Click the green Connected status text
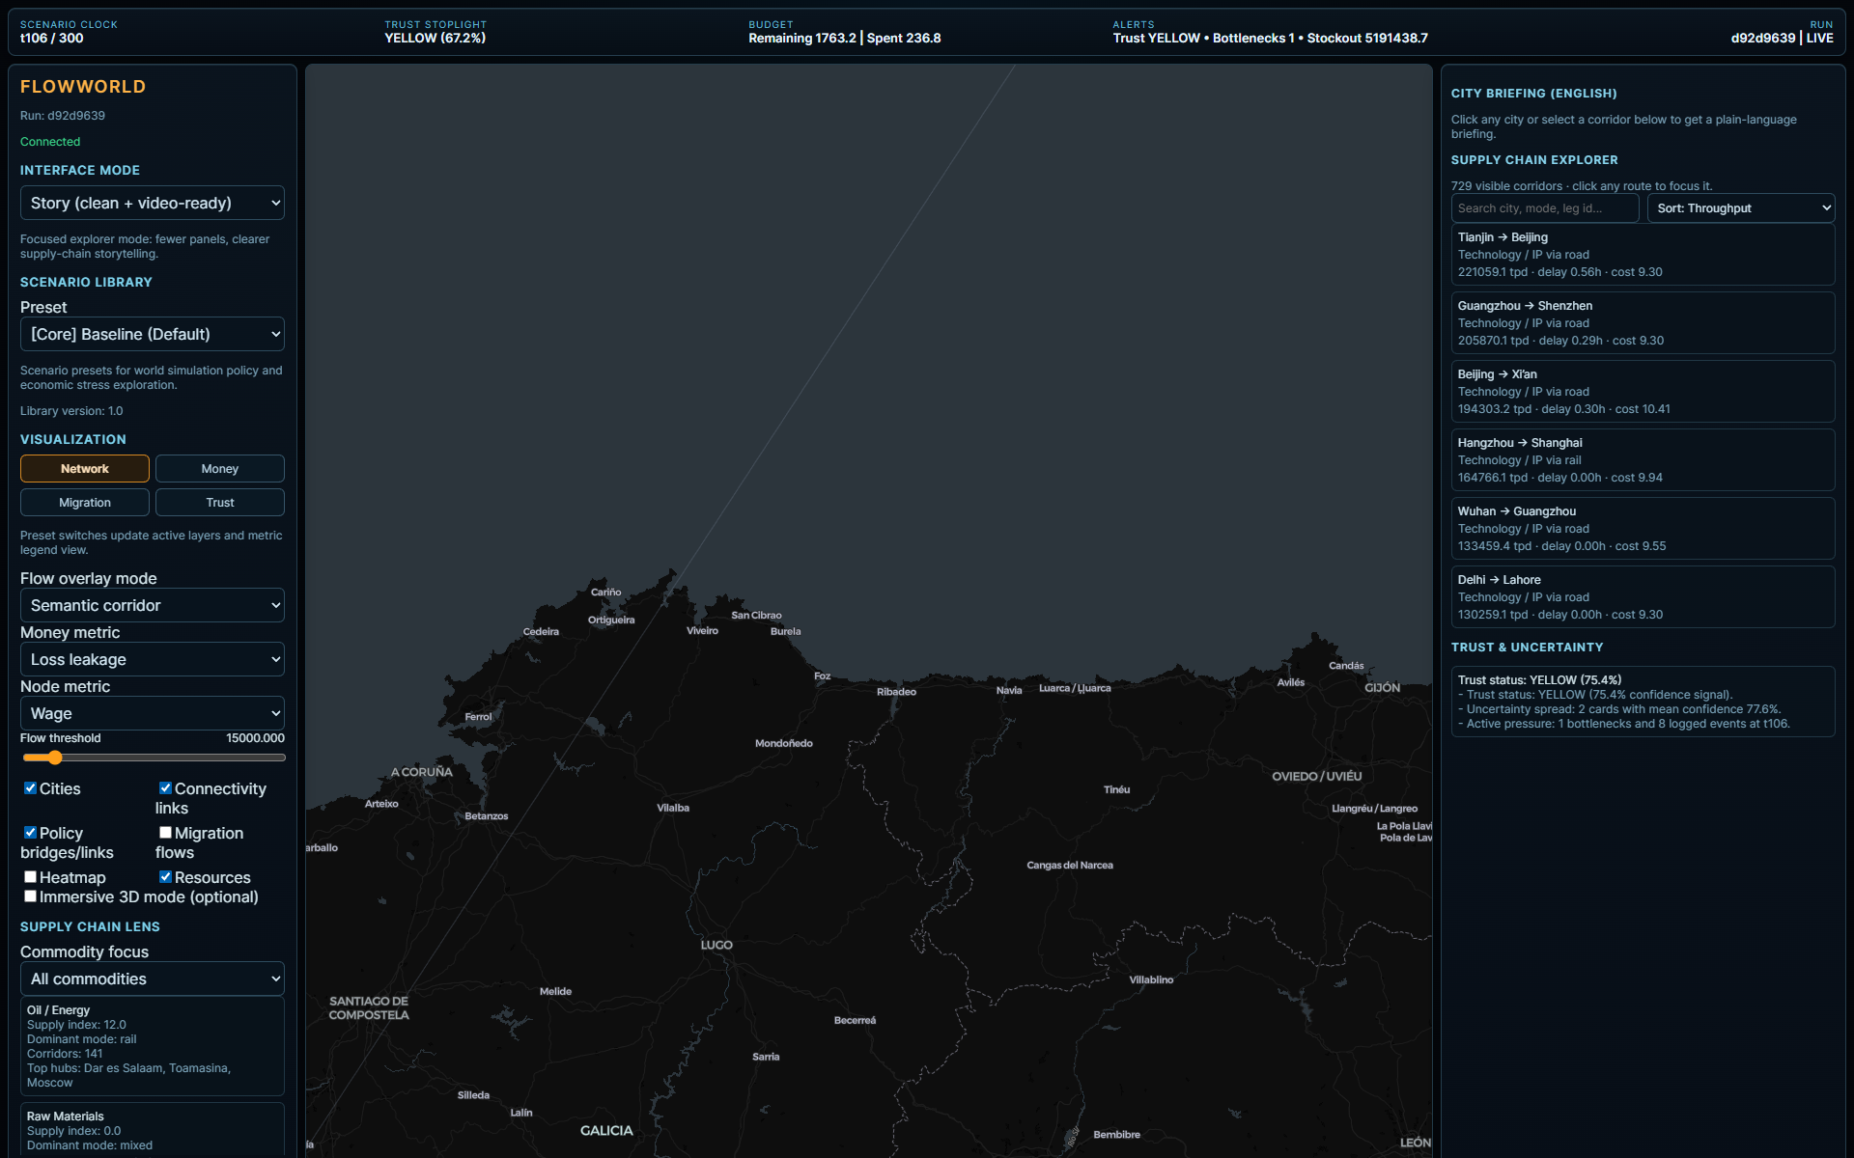Viewport: 1854px width, 1158px height. coord(50,142)
